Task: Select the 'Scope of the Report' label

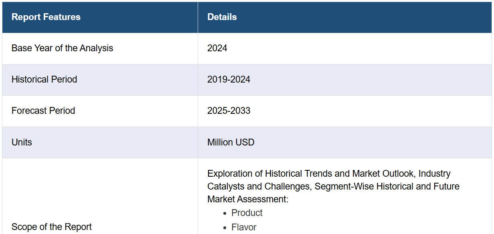Action: tap(51, 227)
